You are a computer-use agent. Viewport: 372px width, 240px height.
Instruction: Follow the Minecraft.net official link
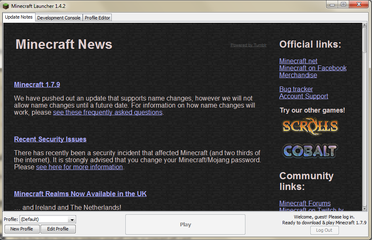(298, 61)
